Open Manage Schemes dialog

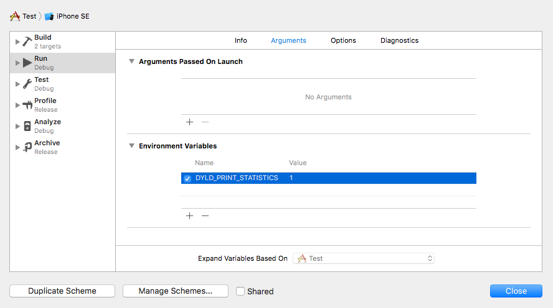coord(176,291)
